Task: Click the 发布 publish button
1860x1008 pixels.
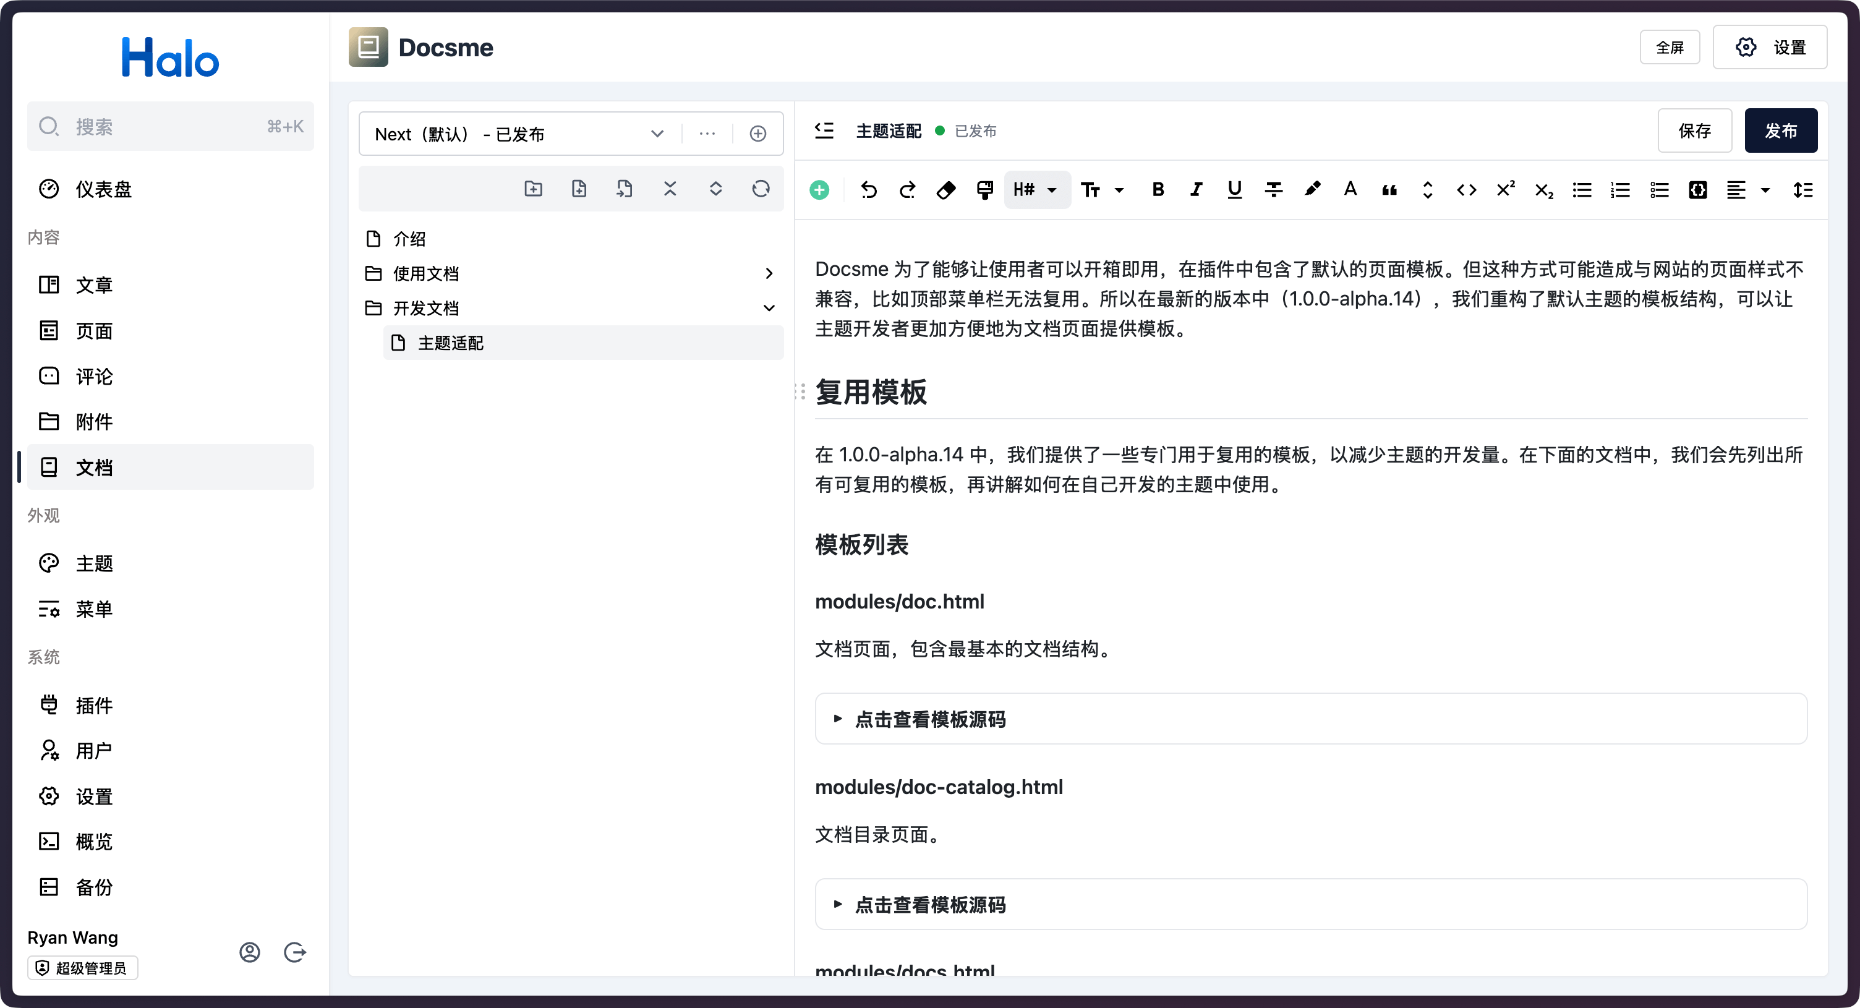Action: pyautogui.click(x=1781, y=130)
